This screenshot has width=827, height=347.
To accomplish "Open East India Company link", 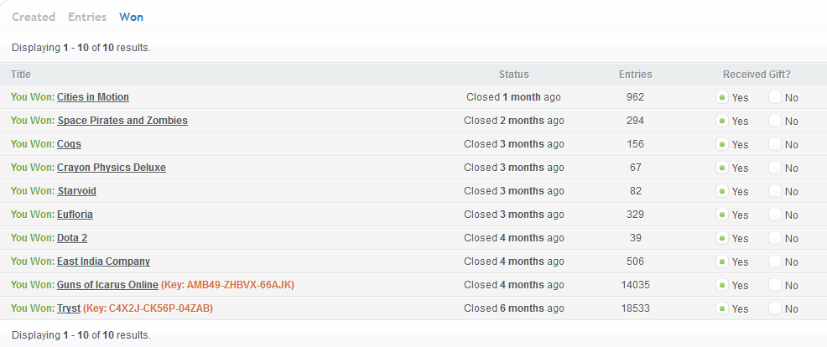I will 103,261.
